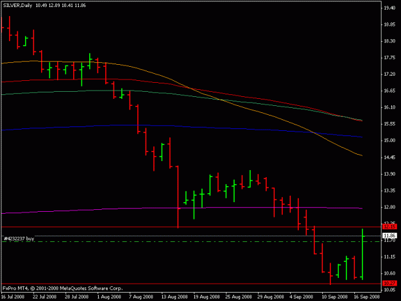This screenshot has height=301, width=401.
Task: Click the 16.65 price scale value
Action: pos(389,90)
